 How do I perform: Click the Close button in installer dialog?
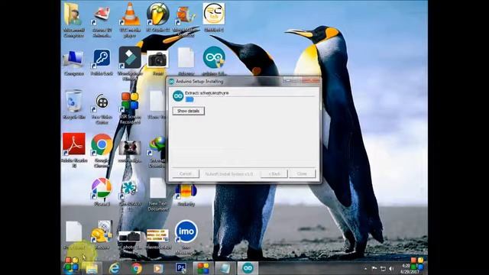pyautogui.click(x=302, y=173)
